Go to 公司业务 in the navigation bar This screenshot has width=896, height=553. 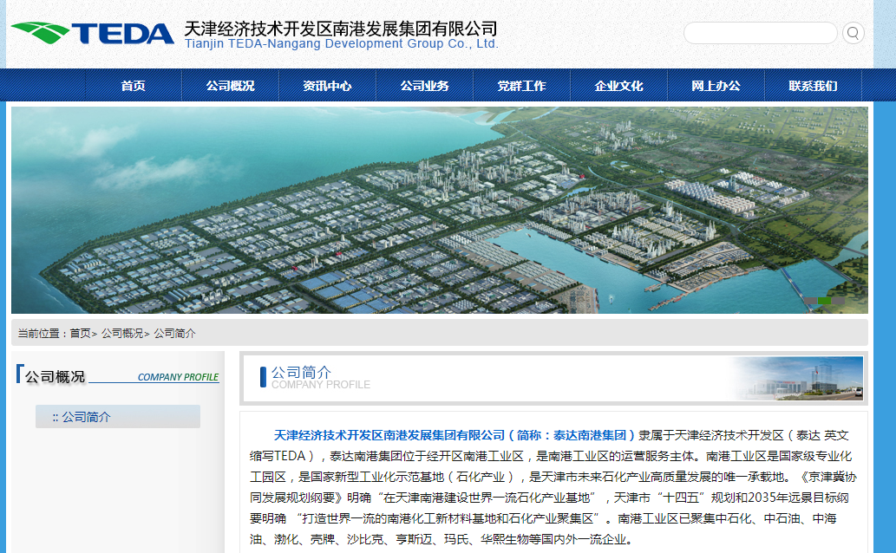coord(424,86)
